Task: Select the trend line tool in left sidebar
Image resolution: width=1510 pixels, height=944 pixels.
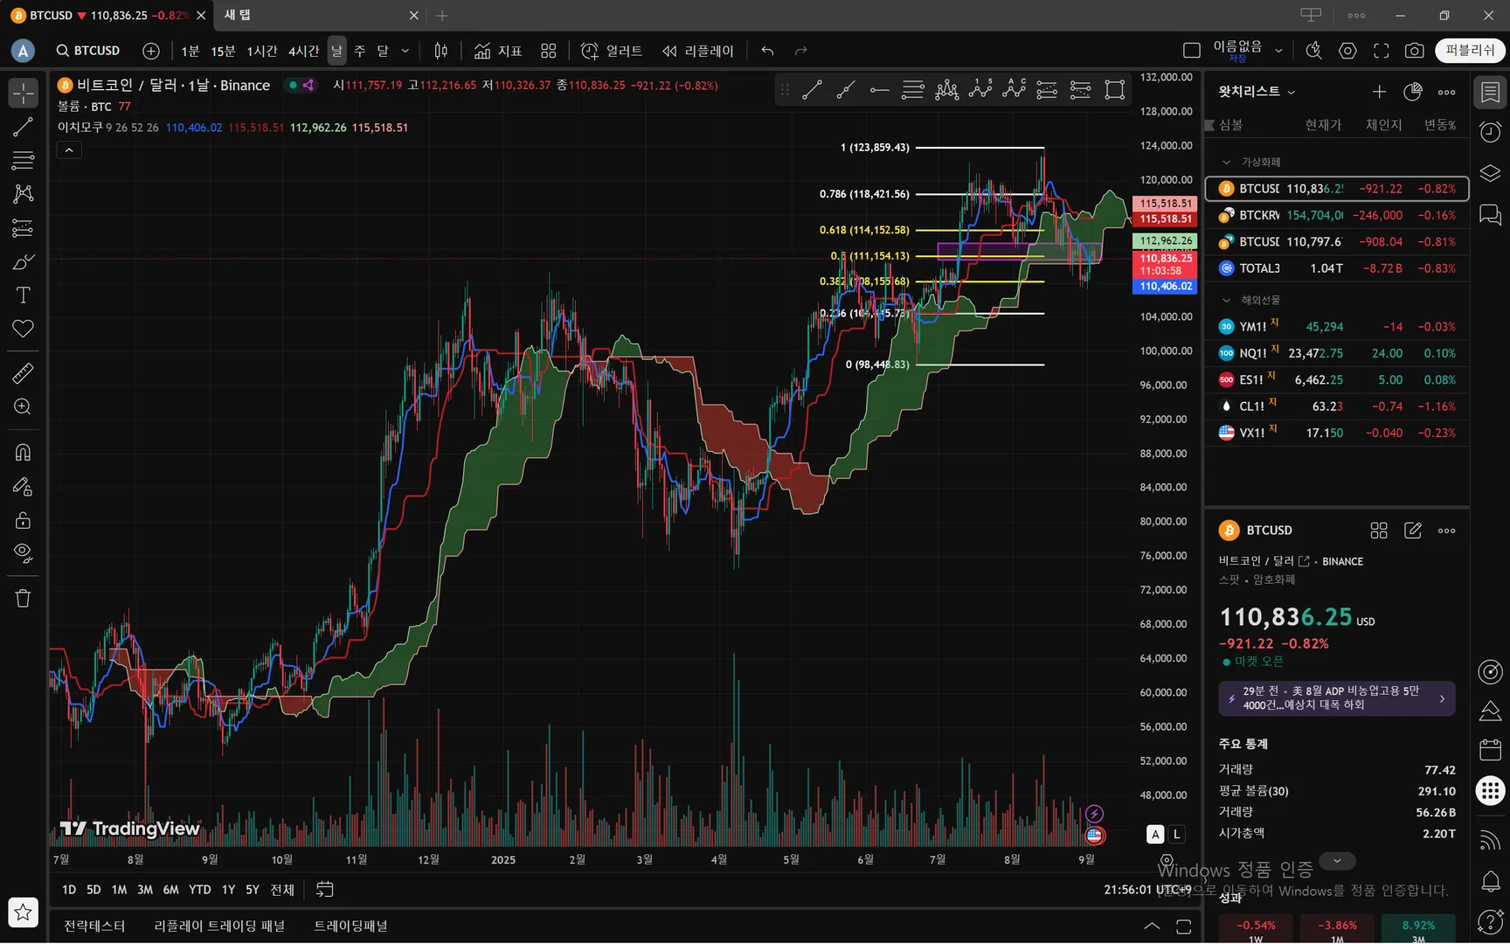Action: coord(24,127)
